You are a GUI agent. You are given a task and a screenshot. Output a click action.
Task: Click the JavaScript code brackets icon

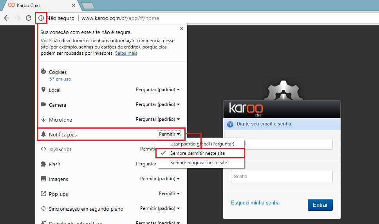[x=43, y=149]
